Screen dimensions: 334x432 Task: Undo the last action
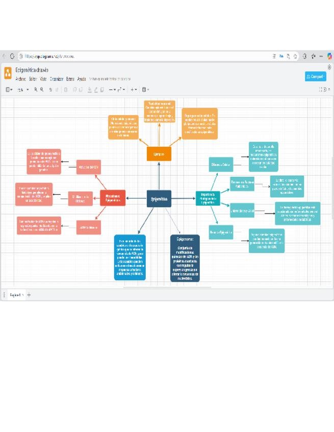pos(51,90)
